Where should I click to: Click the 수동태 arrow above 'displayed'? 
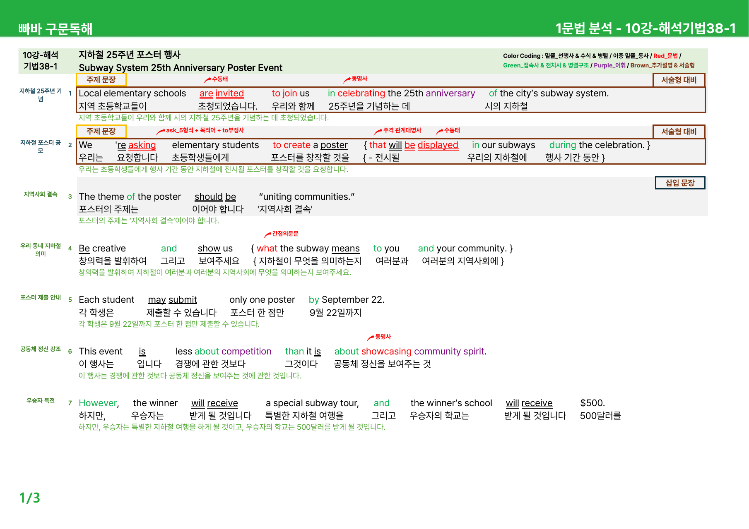click(440, 132)
